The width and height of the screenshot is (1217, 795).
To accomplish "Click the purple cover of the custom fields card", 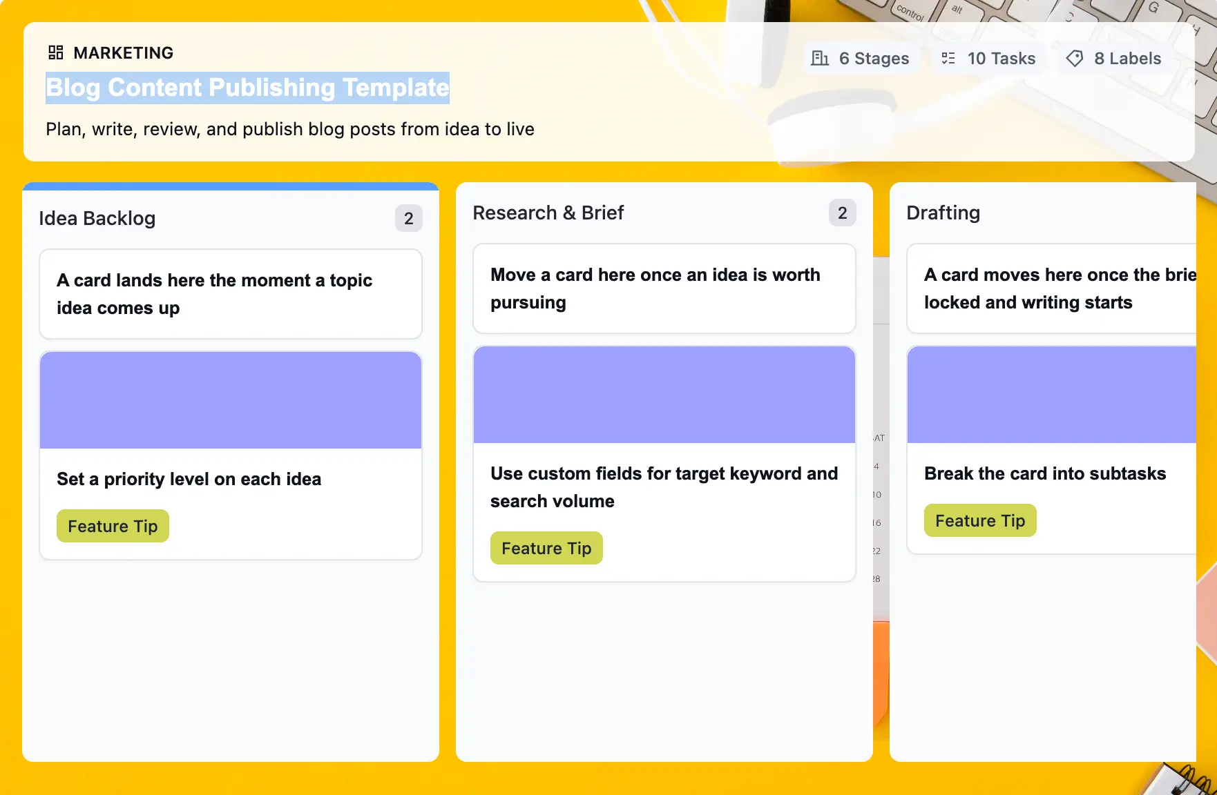I will [x=664, y=395].
